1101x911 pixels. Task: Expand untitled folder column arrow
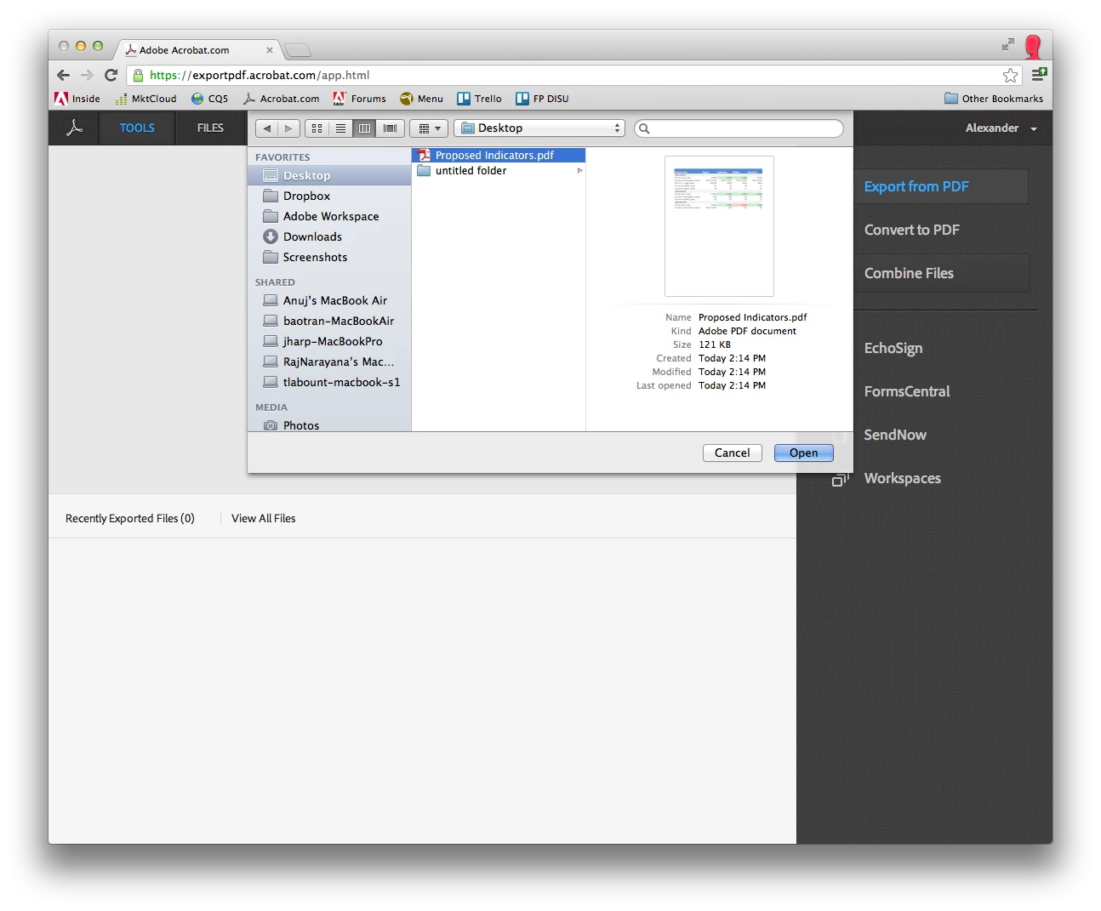point(579,170)
